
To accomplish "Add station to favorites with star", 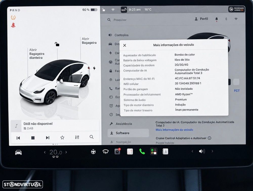I will (x=62, y=137).
